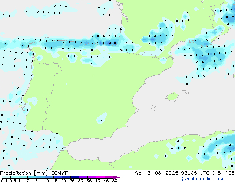
Task: Click the '[mm]' unit label
Action: click(41, 173)
